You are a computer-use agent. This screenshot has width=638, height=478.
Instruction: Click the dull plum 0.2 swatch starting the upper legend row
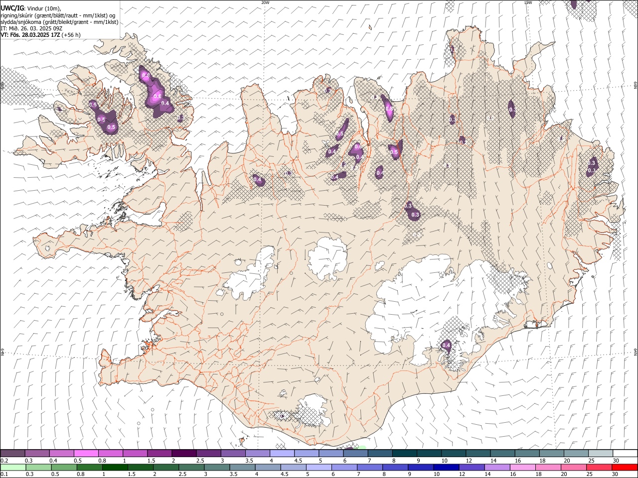[13, 454]
